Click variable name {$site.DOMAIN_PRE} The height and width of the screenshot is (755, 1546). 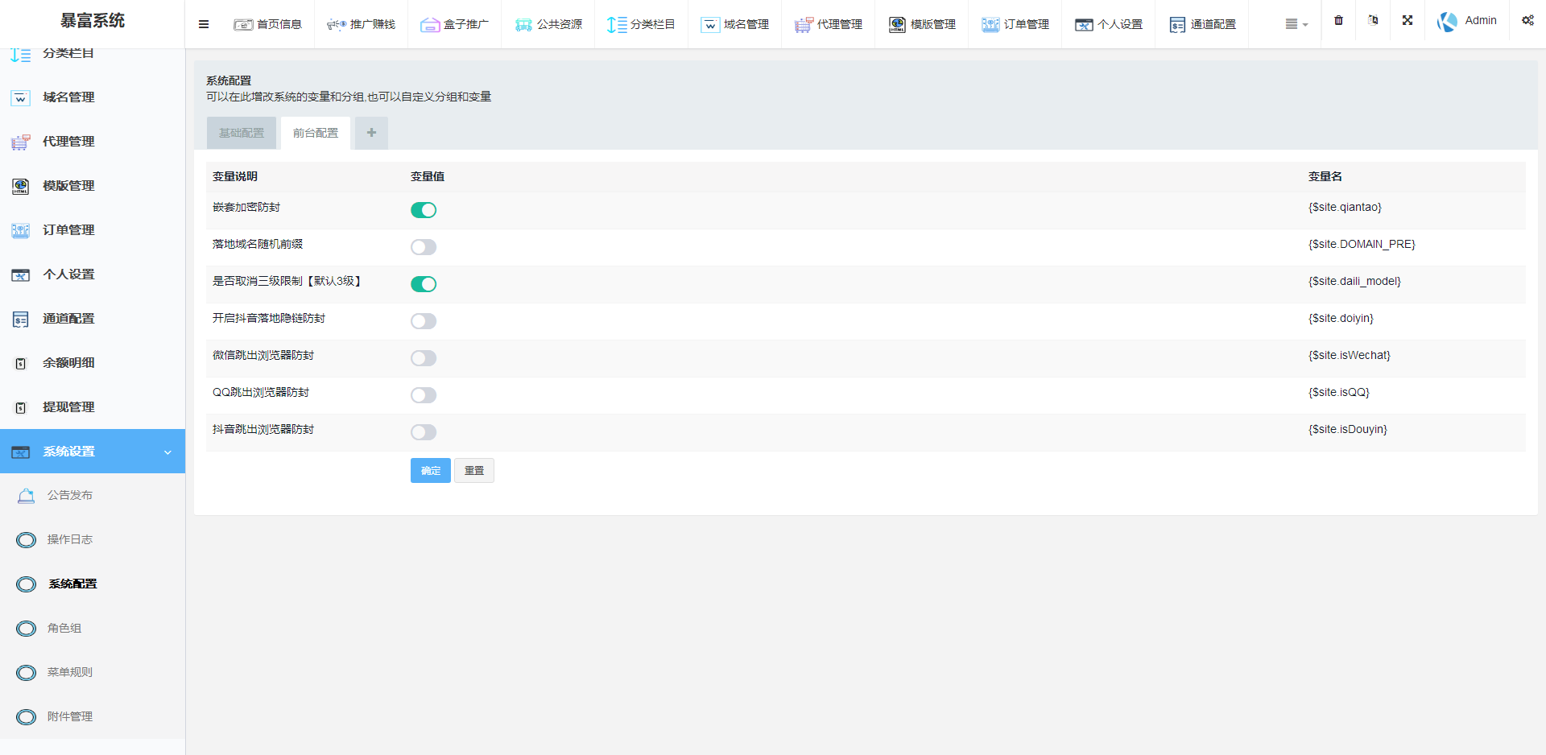[1362, 245]
